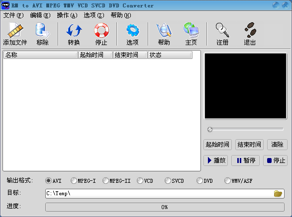The width and height of the screenshot is (292, 217).
Task: Exit using the 退出 footprints icon
Action: [250, 30]
